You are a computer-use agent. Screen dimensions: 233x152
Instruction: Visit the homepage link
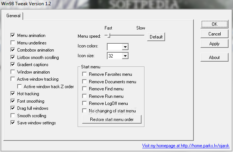186,146
